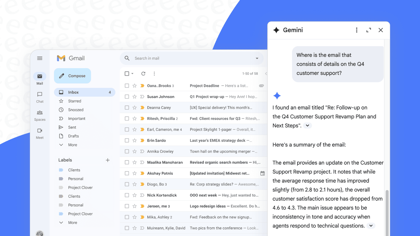Star the Susan Johnson email

tap(134, 96)
